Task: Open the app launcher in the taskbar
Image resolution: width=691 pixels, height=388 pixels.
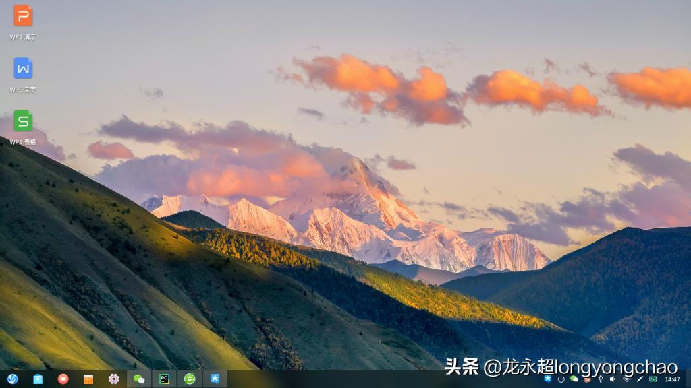Action: point(13,379)
